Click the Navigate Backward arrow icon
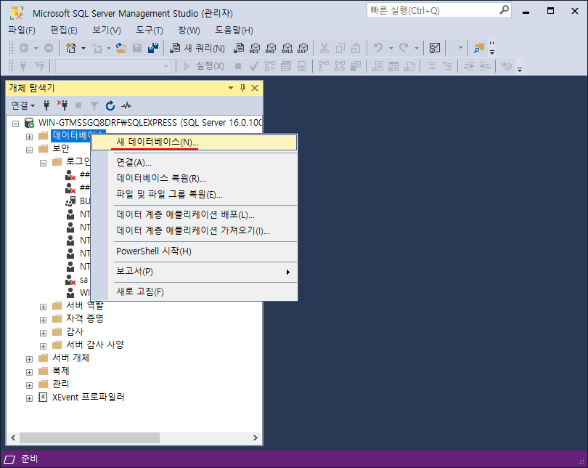This screenshot has height=468, width=588. (24, 48)
